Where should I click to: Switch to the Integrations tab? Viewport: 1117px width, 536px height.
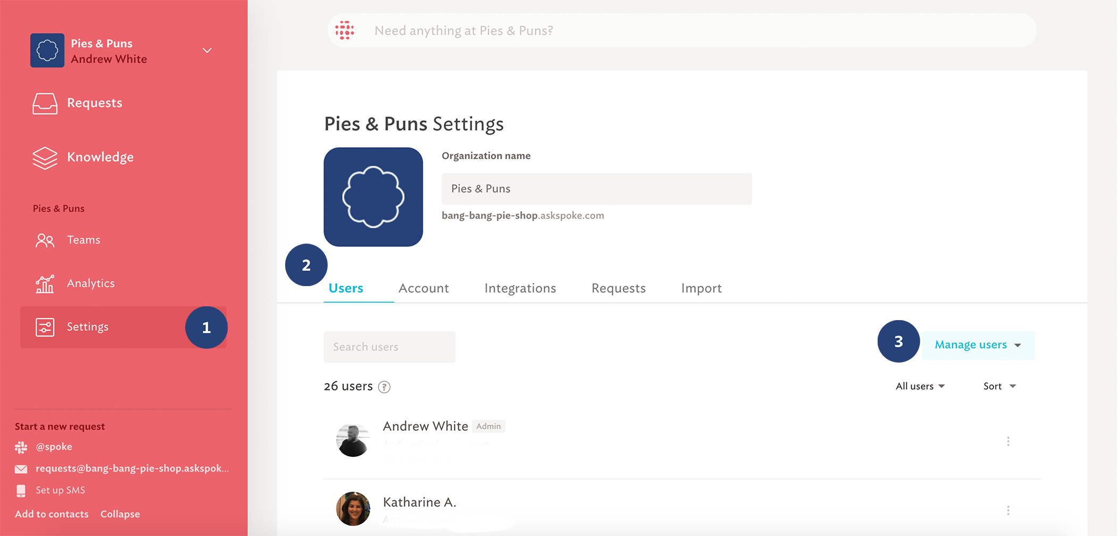coord(520,288)
